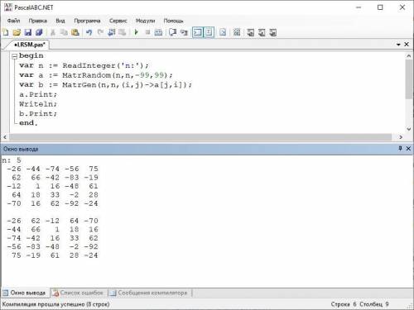Viewport: 414px width, 310px height.
Task: Click the horizontal scrollbar left arrow
Action: (x=5, y=137)
